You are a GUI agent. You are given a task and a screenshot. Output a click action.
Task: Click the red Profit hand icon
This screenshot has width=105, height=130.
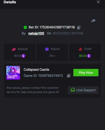pos(80,49)
